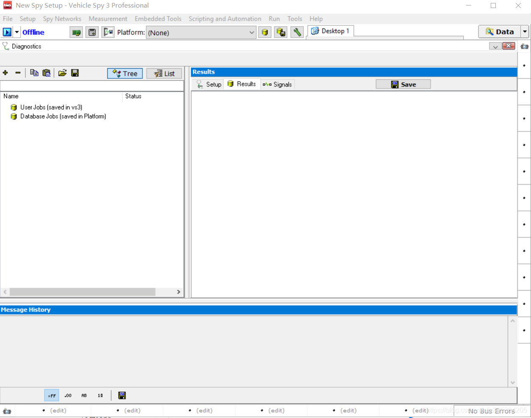Click the Diagnostics stethoscope icon
Image resolution: width=531 pixels, height=418 pixels.
pyautogui.click(x=6, y=46)
